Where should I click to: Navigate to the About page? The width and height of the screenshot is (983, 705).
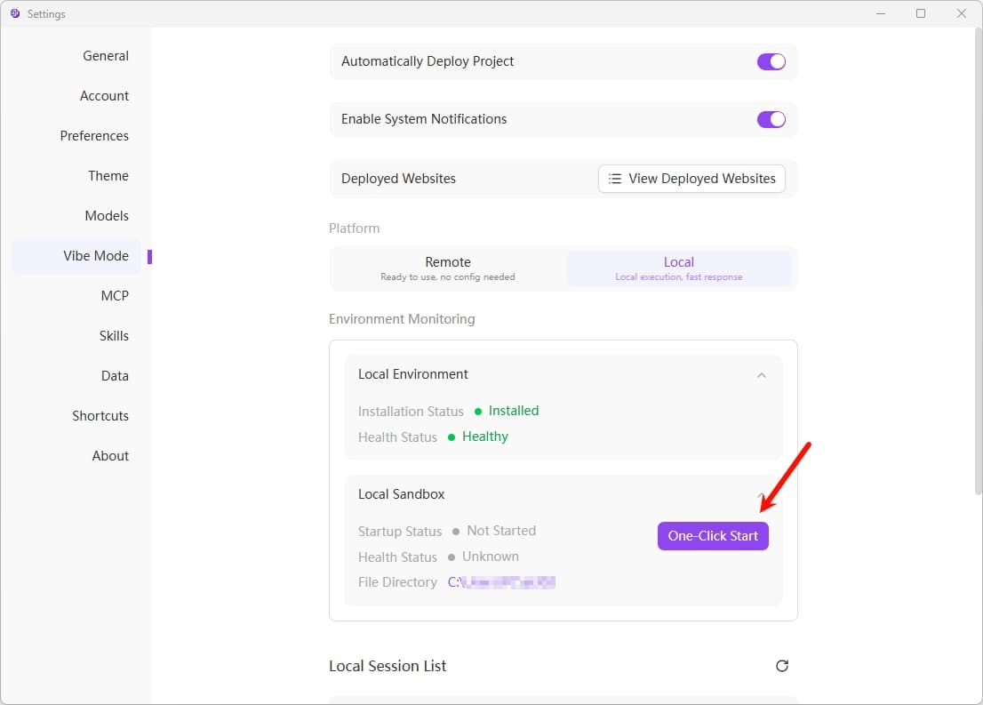tap(110, 455)
